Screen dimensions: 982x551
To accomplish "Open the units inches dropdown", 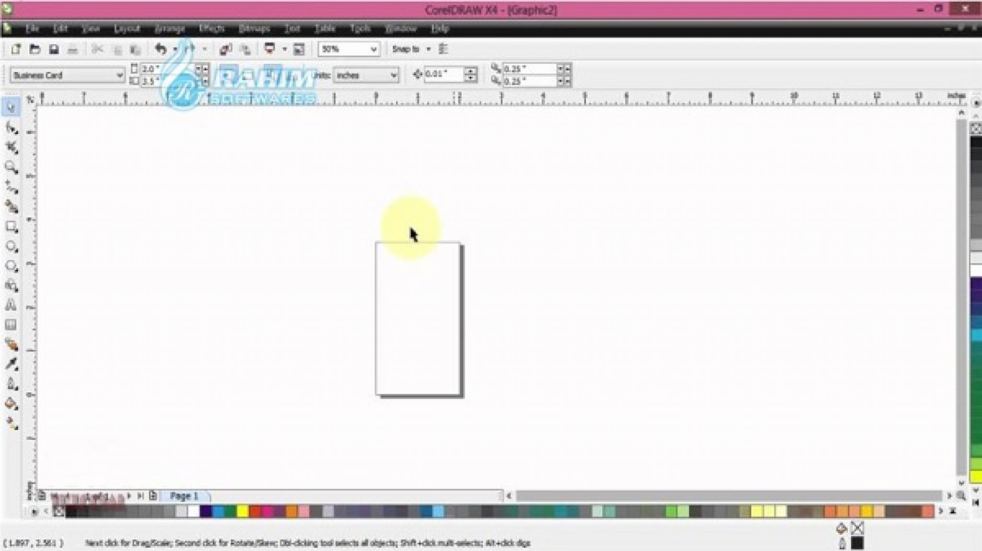I will coord(393,75).
